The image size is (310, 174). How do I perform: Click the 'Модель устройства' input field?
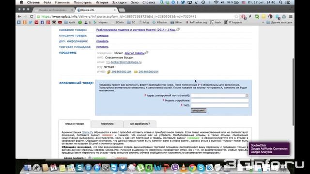point(219,101)
